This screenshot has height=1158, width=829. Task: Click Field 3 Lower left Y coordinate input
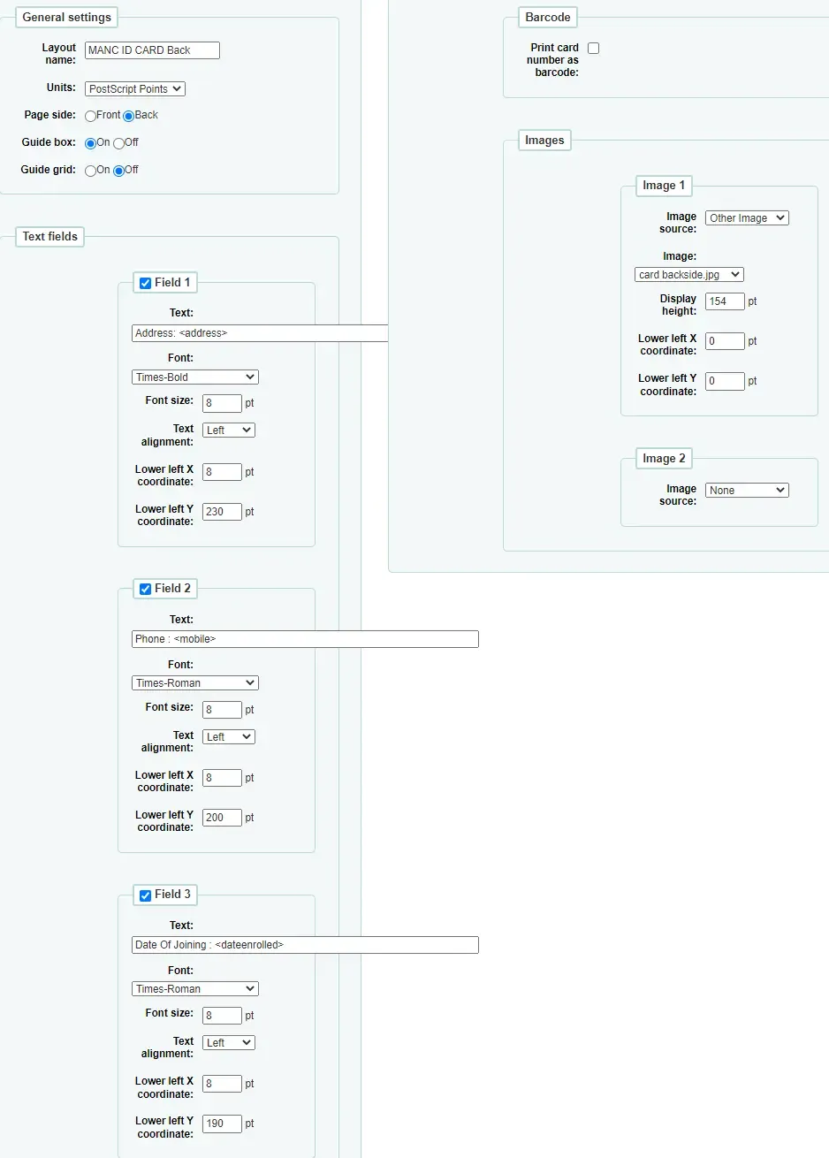[222, 1124]
